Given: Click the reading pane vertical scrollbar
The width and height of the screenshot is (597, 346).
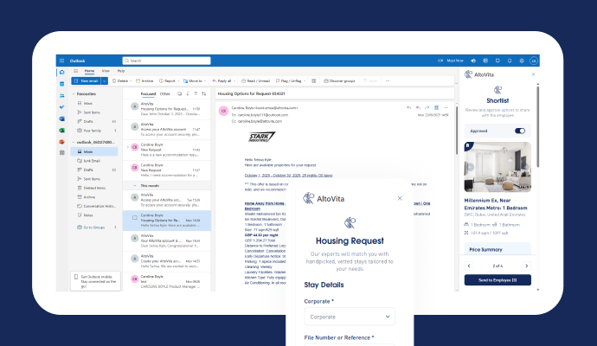Looking at the screenshot, I should point(457,131).
